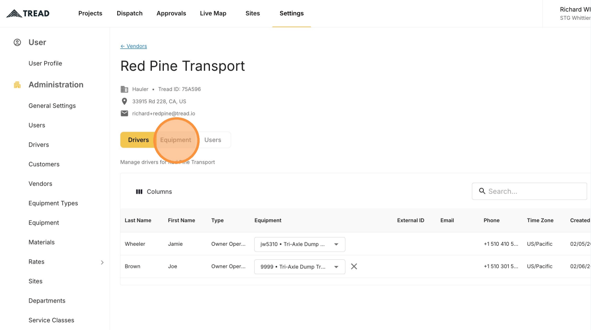Click the Email column header

tap(447, 220)
